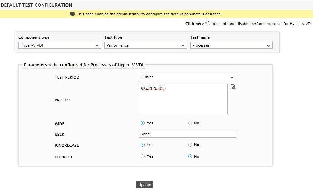
Task: Select No for WIDE
Action: coord(190,123)
